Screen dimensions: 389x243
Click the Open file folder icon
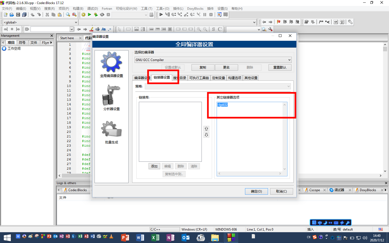tap(12, 15)
